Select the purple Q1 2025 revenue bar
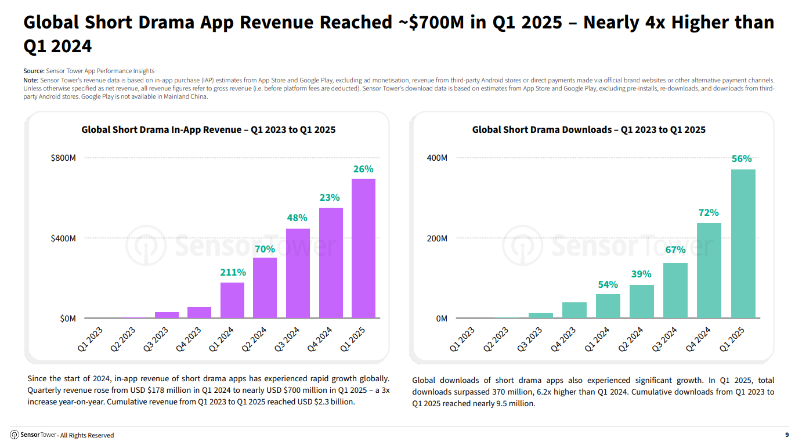The image size is (795, 441). (363, 248)
